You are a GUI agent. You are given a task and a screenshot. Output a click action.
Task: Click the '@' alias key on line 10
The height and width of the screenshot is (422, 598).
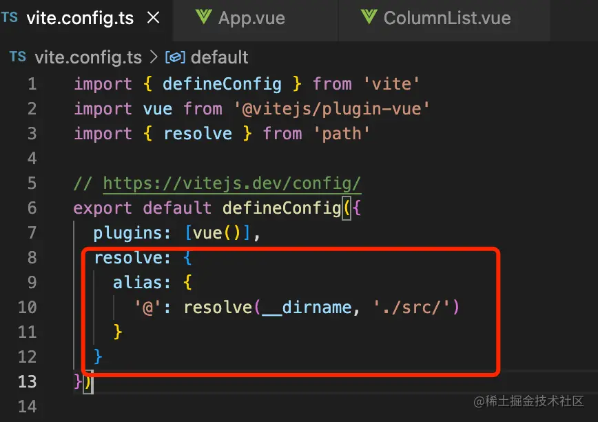tap(147, 308)
